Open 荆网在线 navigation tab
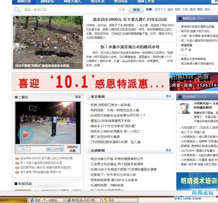 pos(24,1)
